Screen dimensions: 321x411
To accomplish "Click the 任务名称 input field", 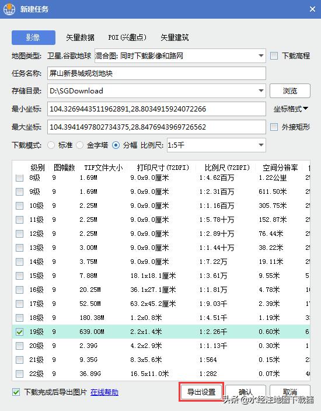I will point(156,73).
